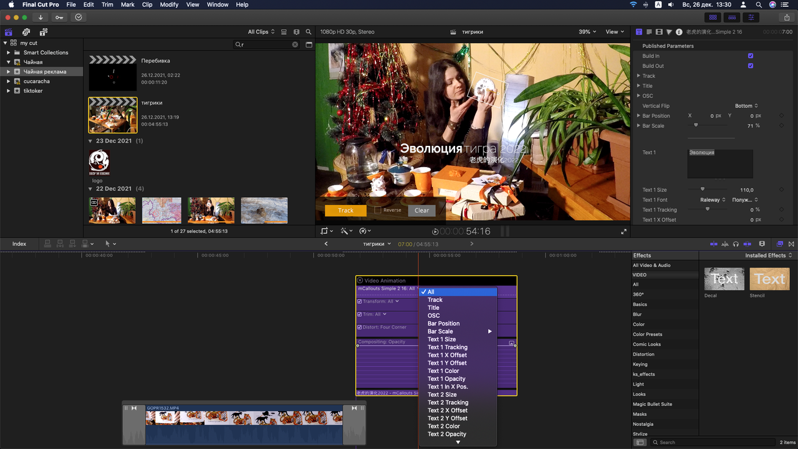Uncheck the Build In checkbox
Viewport: 798px width, 449px height.
[751, 56]
